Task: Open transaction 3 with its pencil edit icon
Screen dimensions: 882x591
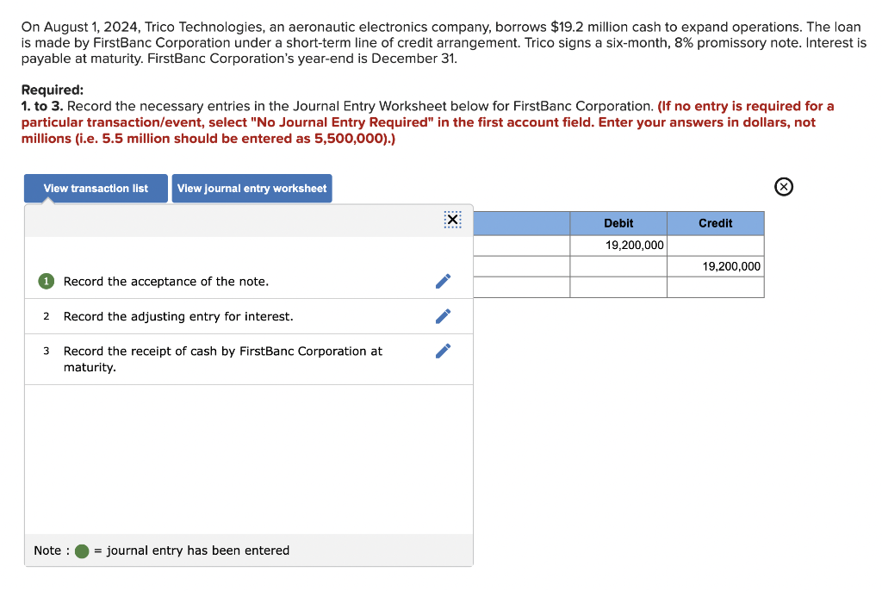Action: tap(443, 350)
